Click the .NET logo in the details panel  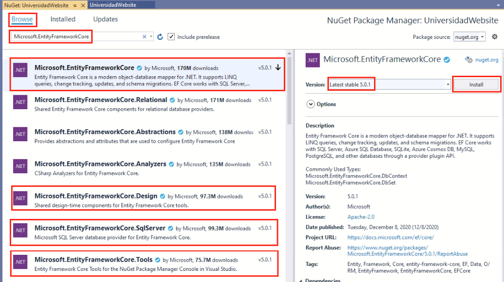(312, 60)
